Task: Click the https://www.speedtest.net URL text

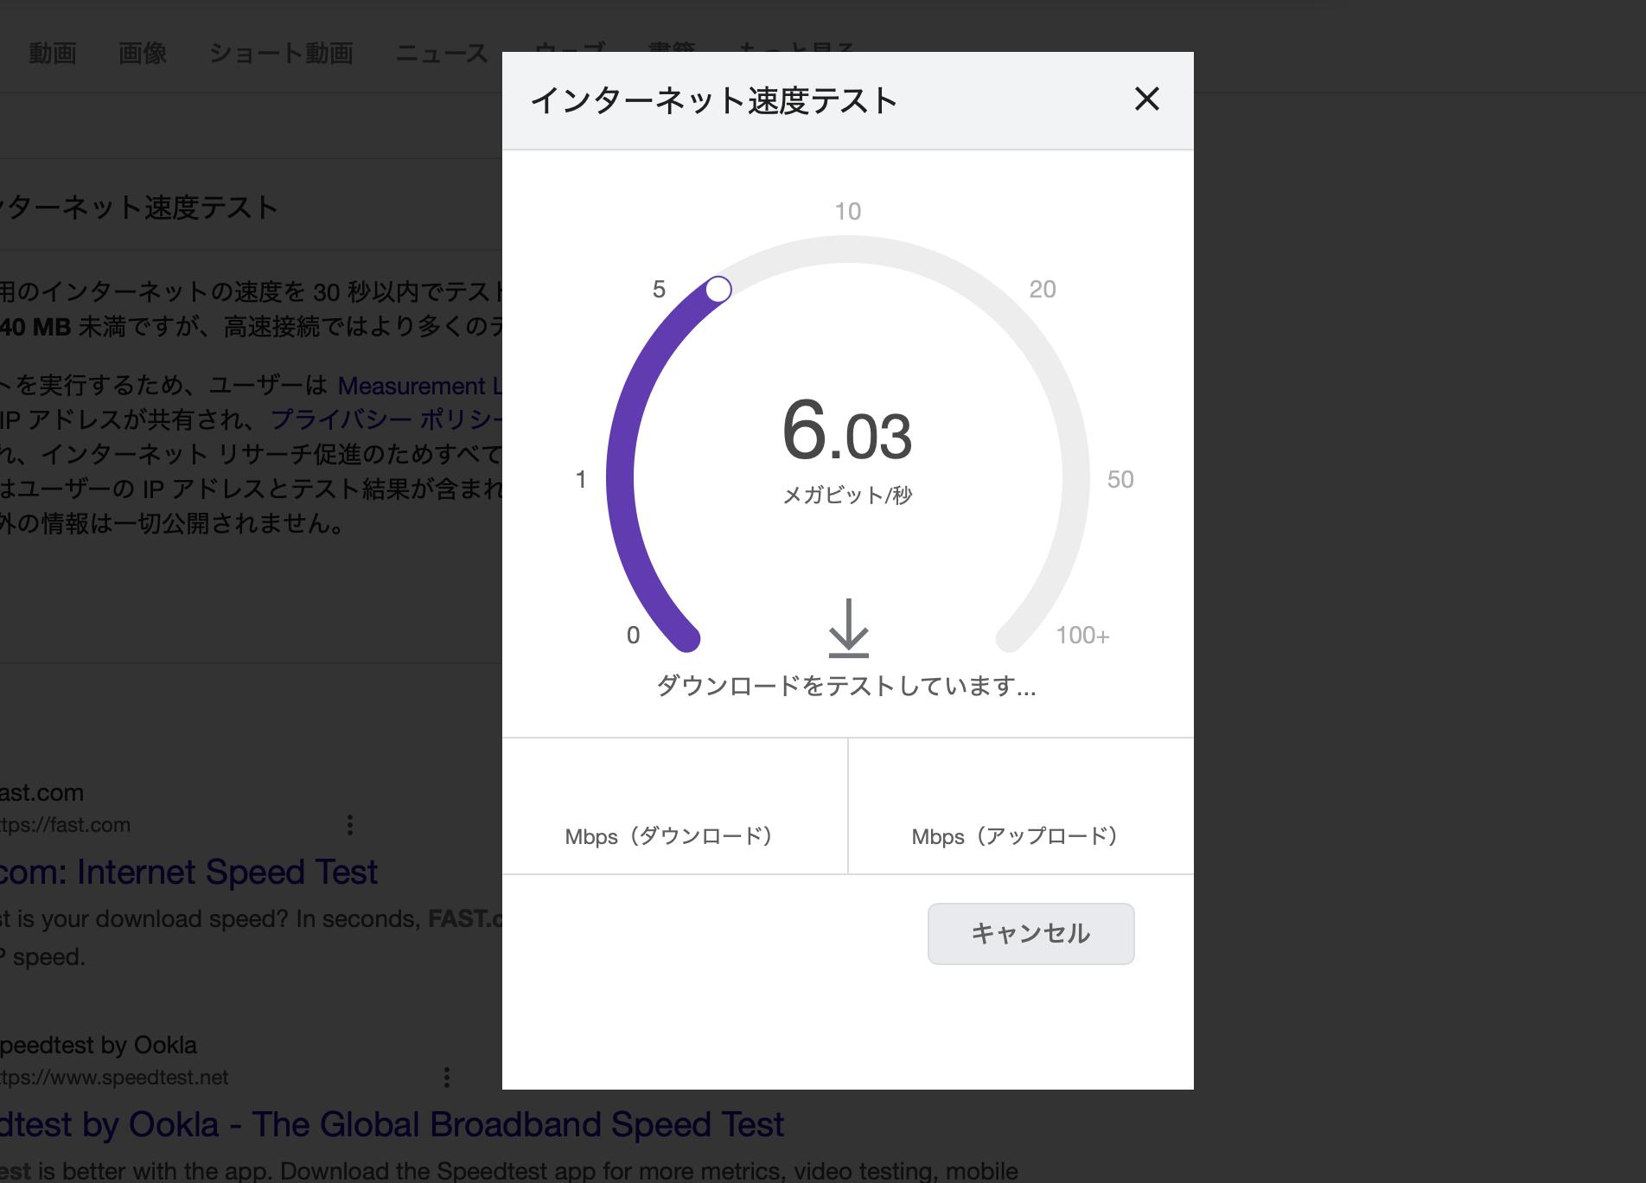Action: click(114, 1077)
